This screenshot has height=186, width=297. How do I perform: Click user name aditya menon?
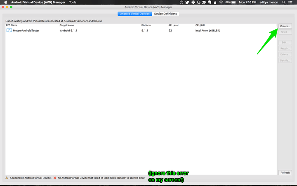point(269,2)
